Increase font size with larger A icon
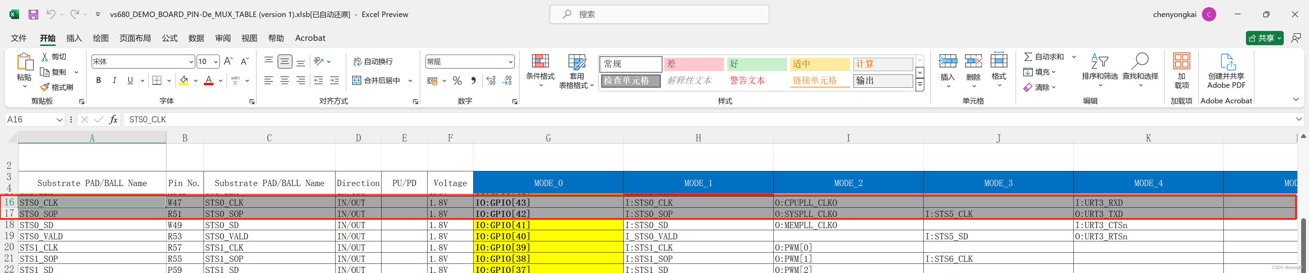Image resolution: width=1309 pixels, height=273 pixels. pyautogui.click(x=228, y=61)
